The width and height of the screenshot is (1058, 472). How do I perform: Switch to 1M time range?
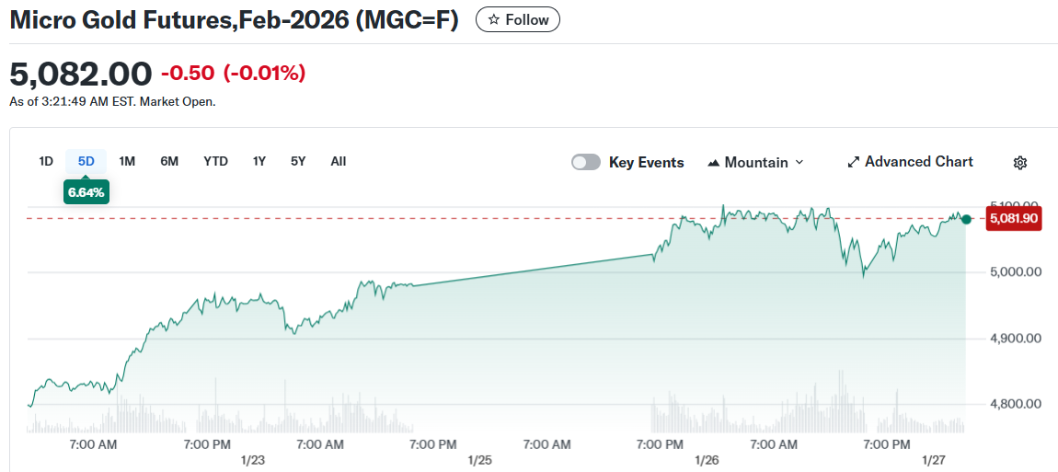[127, 161]
